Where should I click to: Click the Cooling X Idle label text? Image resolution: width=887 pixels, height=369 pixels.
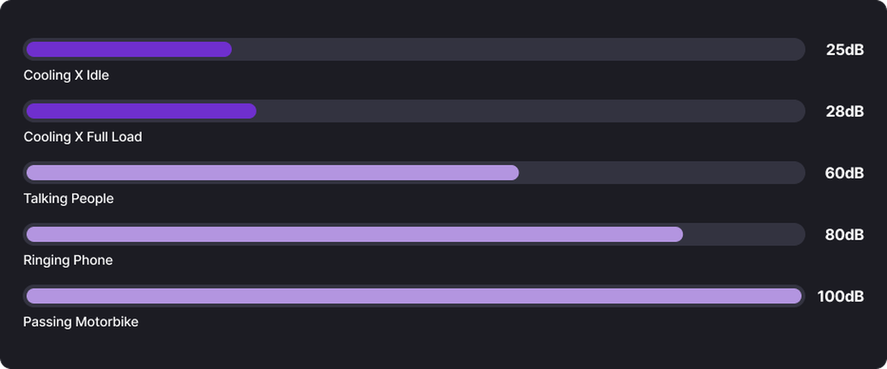click(x=66, y=75)
